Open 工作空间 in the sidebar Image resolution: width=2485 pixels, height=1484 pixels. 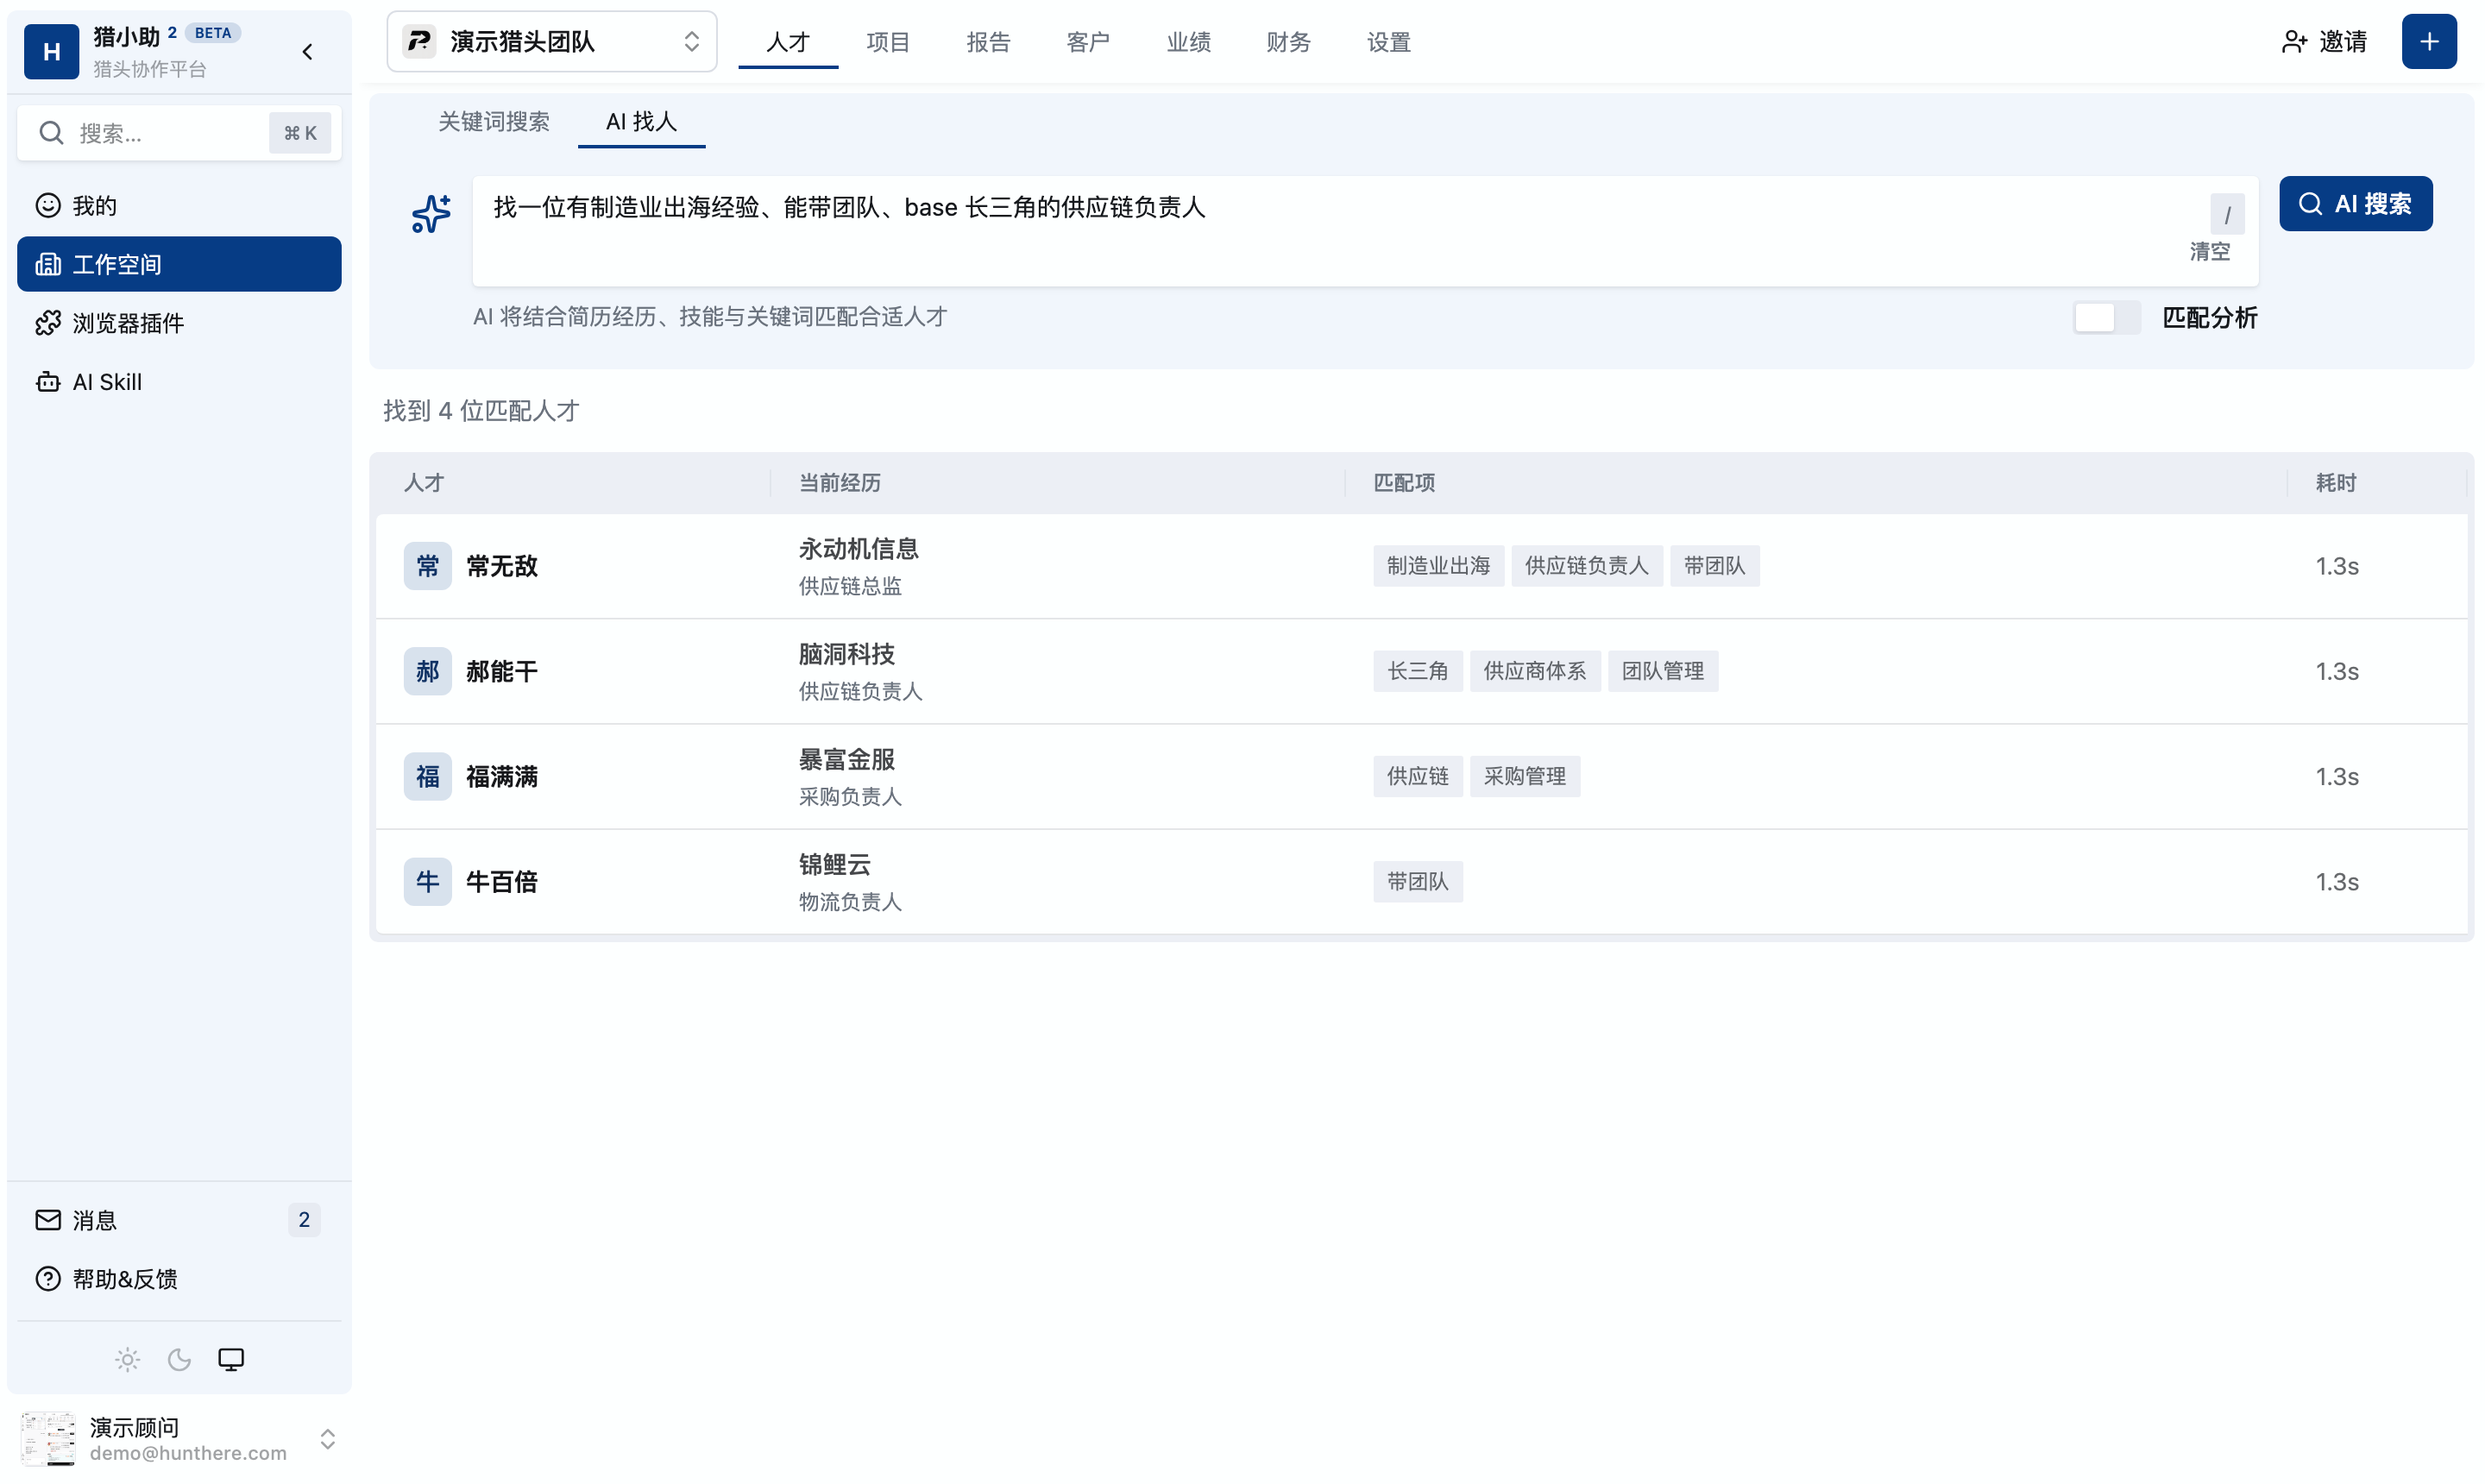pos(179,264)
